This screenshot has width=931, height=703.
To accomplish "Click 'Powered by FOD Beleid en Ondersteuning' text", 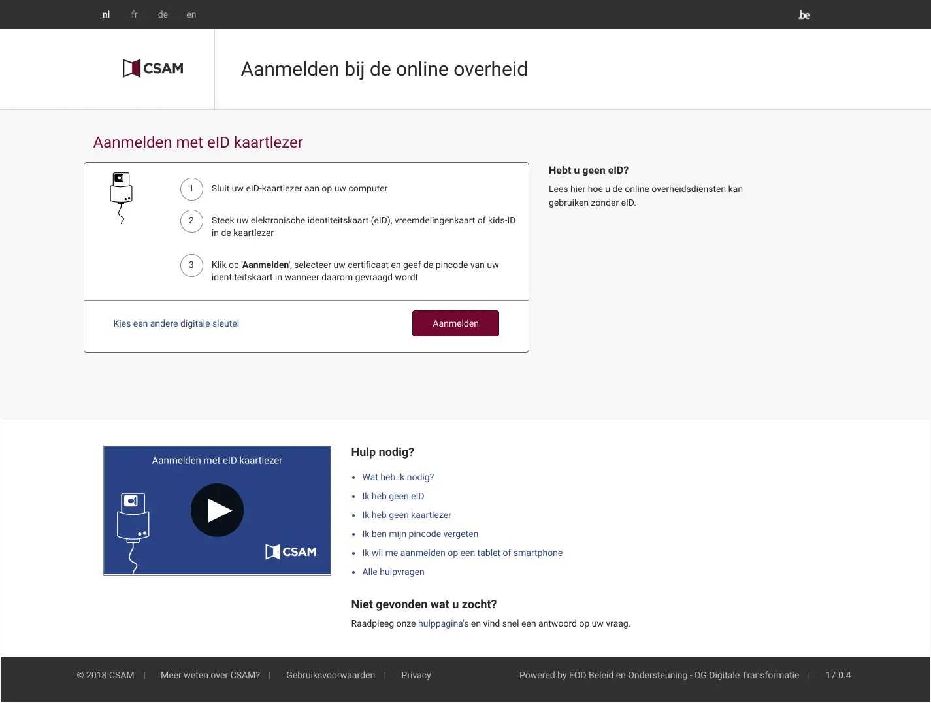I will click(659, 675).
